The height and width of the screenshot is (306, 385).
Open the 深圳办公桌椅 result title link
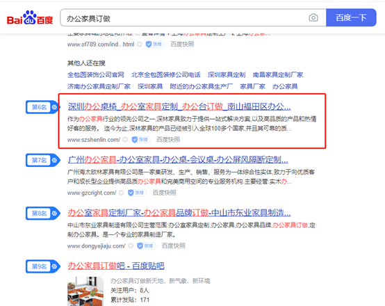click(179, 106)
